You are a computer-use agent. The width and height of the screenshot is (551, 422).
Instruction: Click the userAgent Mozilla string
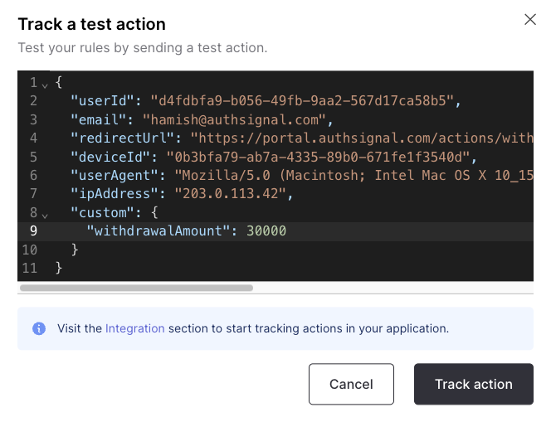pyautogui.click(x=354, y=175)
